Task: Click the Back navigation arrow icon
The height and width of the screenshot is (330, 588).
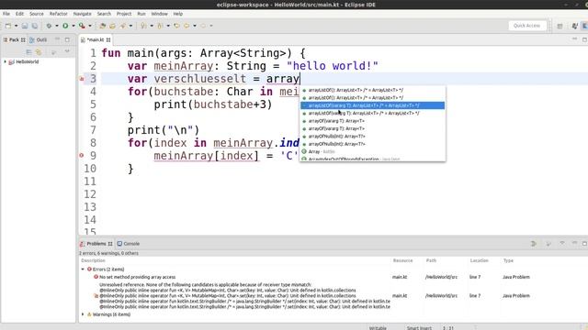Action: click(187, 26)
